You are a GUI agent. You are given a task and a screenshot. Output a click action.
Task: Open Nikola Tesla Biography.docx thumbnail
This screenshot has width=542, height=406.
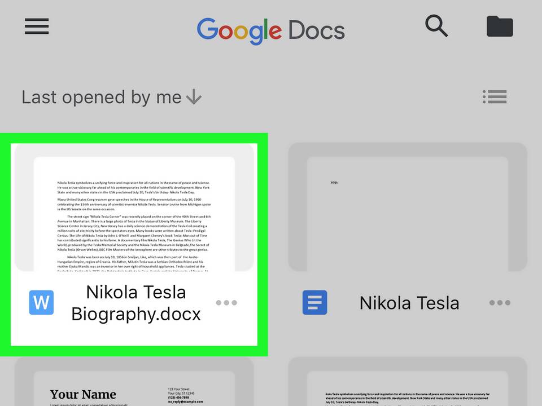(134, 208)
